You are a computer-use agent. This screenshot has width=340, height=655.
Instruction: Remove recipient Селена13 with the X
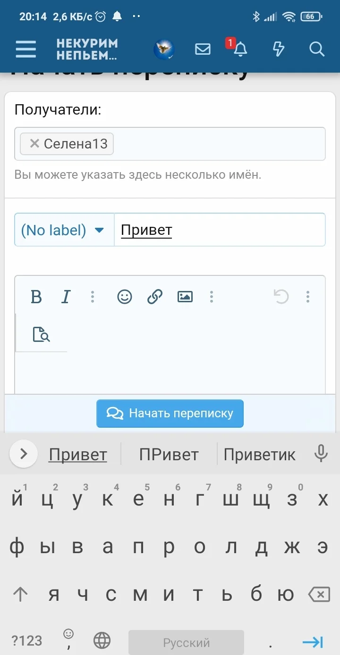34,143
